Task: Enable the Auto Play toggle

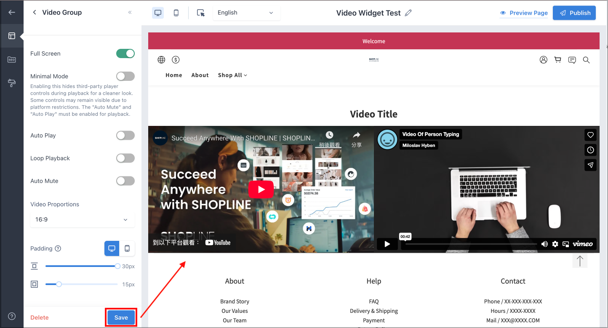Action: coord(125,135)
